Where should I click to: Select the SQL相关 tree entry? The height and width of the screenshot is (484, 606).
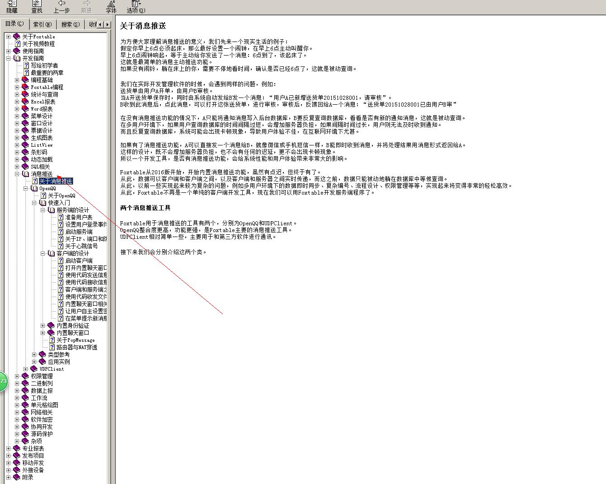[x=40, y=167]
